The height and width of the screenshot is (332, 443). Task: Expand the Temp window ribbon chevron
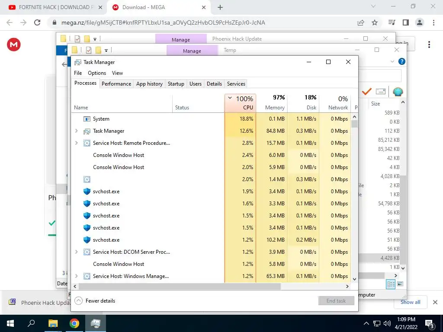pos(392,61)
